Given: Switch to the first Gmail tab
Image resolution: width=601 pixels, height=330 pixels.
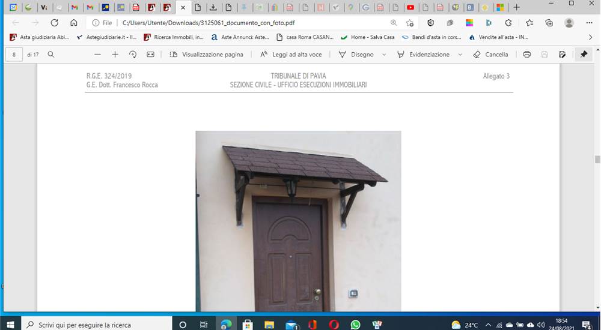Looking at the screenshot, I should pos(75,7).
